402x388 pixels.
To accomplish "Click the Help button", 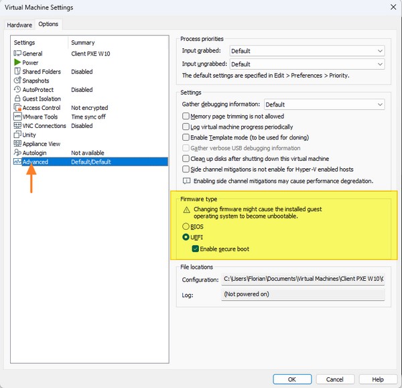I will (x=378, y=379).
